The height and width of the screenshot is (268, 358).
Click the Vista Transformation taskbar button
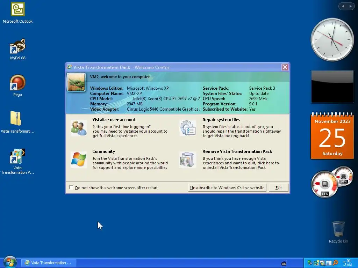pyautogui.click(x=49, y=263)
